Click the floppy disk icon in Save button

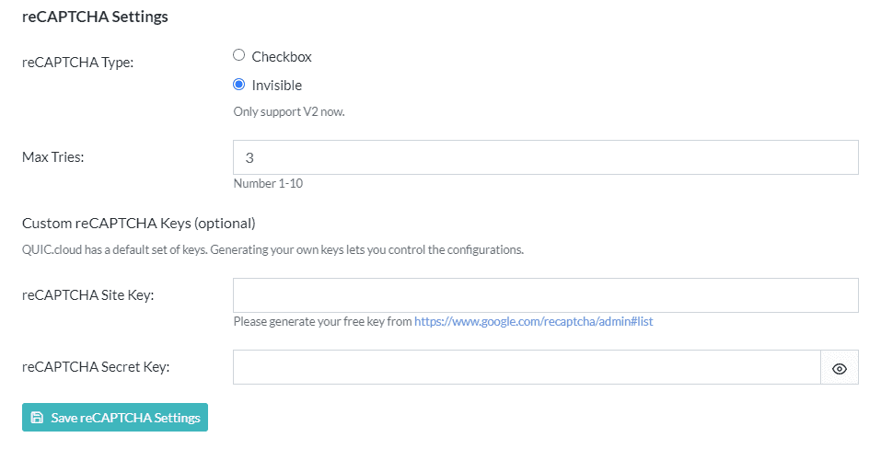point(37,418)
